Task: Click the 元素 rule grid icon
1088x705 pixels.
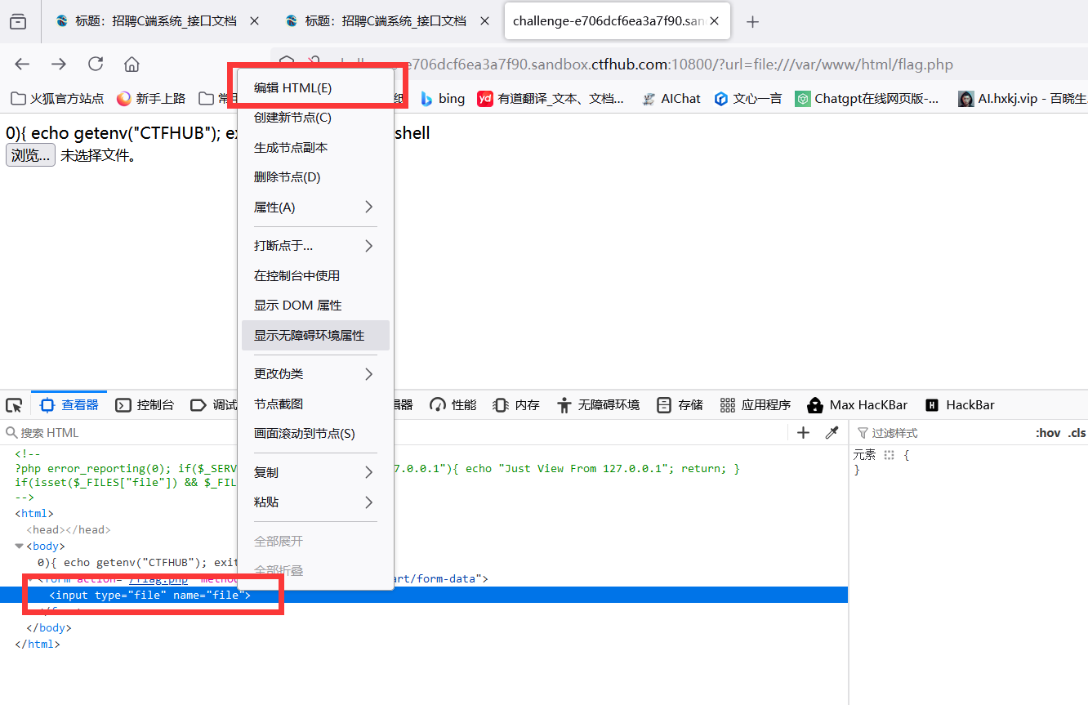Action: 889,455
